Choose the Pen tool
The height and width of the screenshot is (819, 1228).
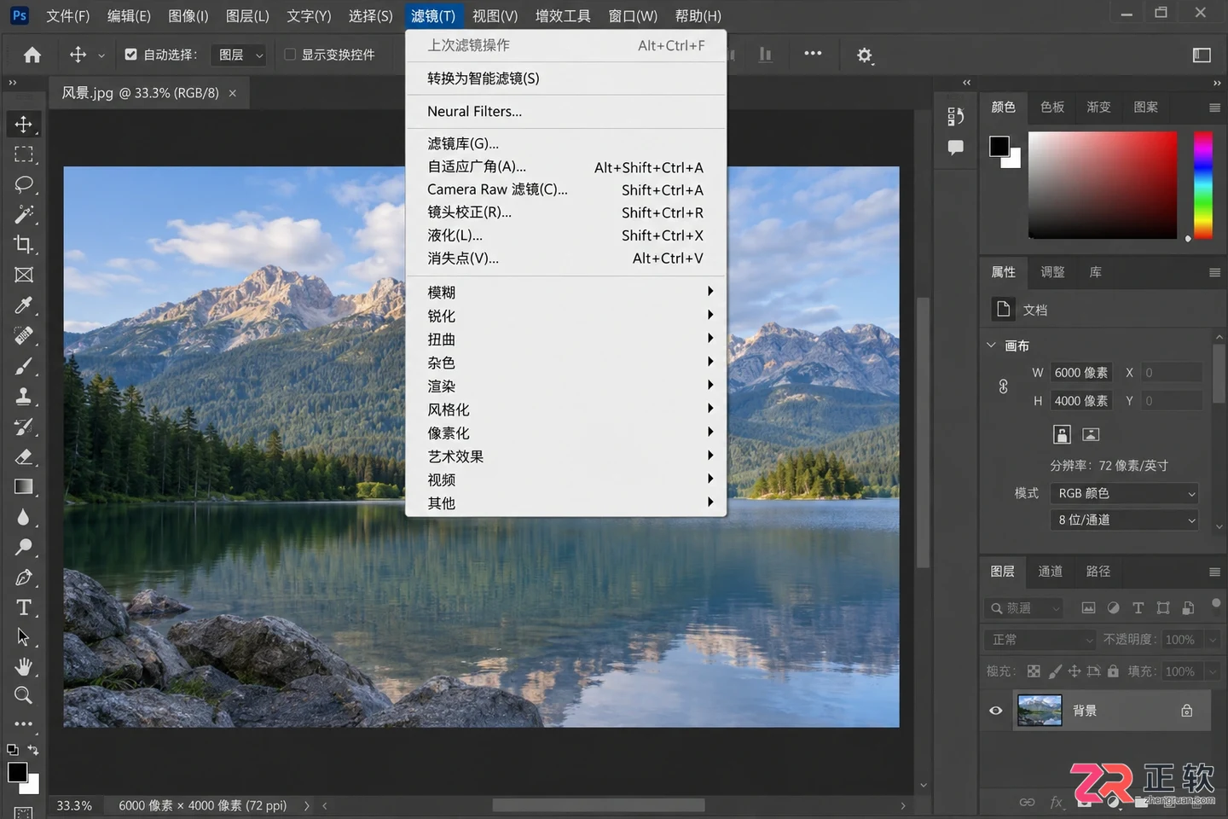[x=23, y=578]
